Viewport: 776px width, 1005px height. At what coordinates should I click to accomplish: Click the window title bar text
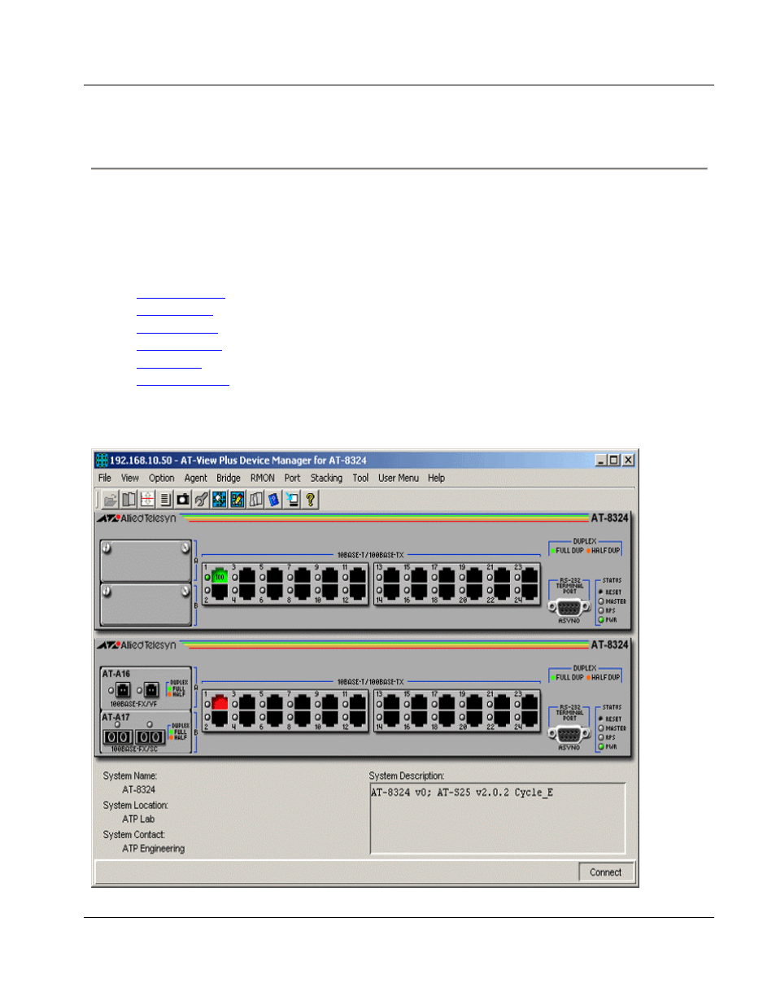(238, 461)
